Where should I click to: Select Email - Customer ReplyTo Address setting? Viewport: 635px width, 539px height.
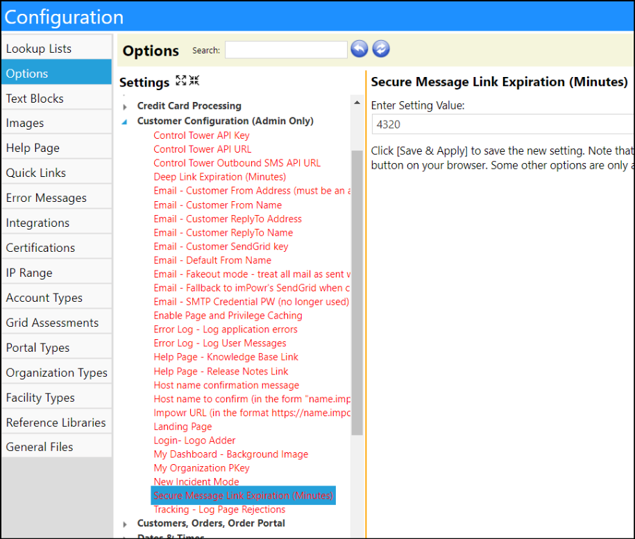click(x=228, y=219)
